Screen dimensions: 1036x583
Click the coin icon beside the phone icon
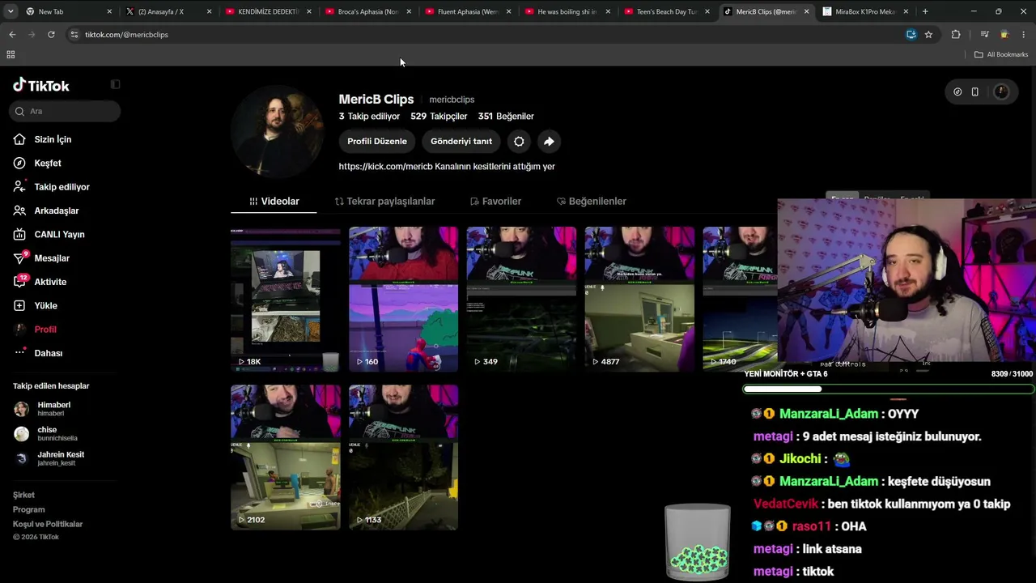click(957, 91)
